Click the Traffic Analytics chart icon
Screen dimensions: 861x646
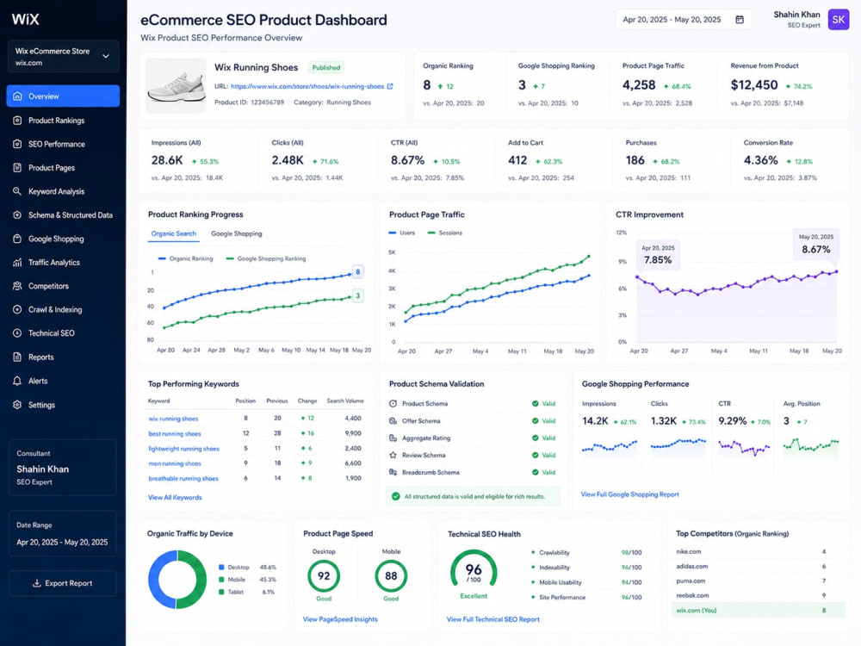tap(17, 262)
